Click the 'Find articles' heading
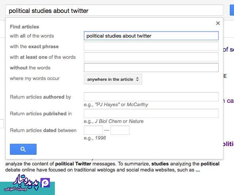The width and height of the screenshot is (234, 195). click(x=24, y=27)
